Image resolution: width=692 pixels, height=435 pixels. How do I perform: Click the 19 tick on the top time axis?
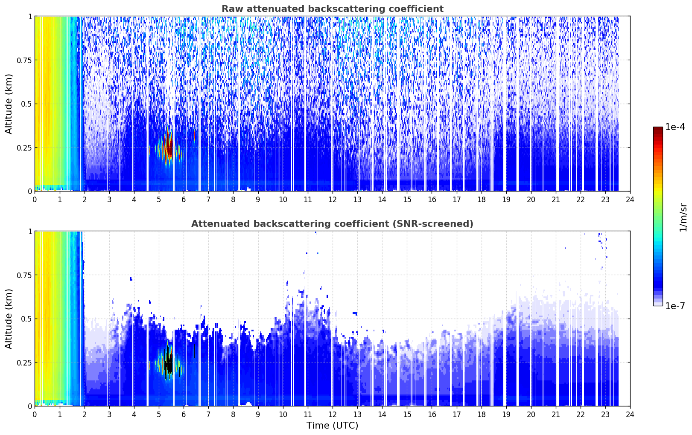pos(506,200)
